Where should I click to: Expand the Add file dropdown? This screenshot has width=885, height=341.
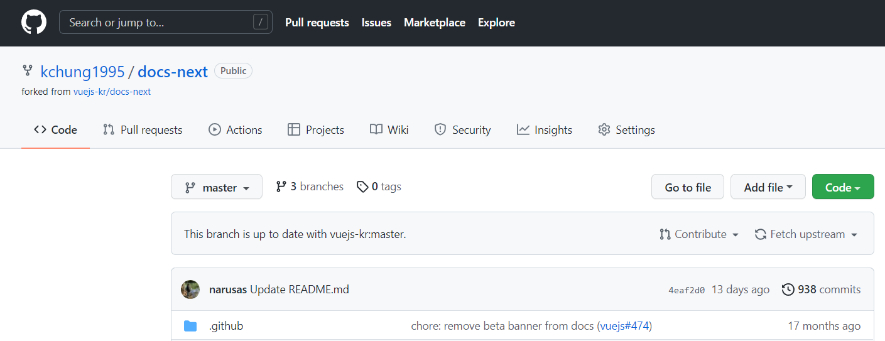[768, 187]
